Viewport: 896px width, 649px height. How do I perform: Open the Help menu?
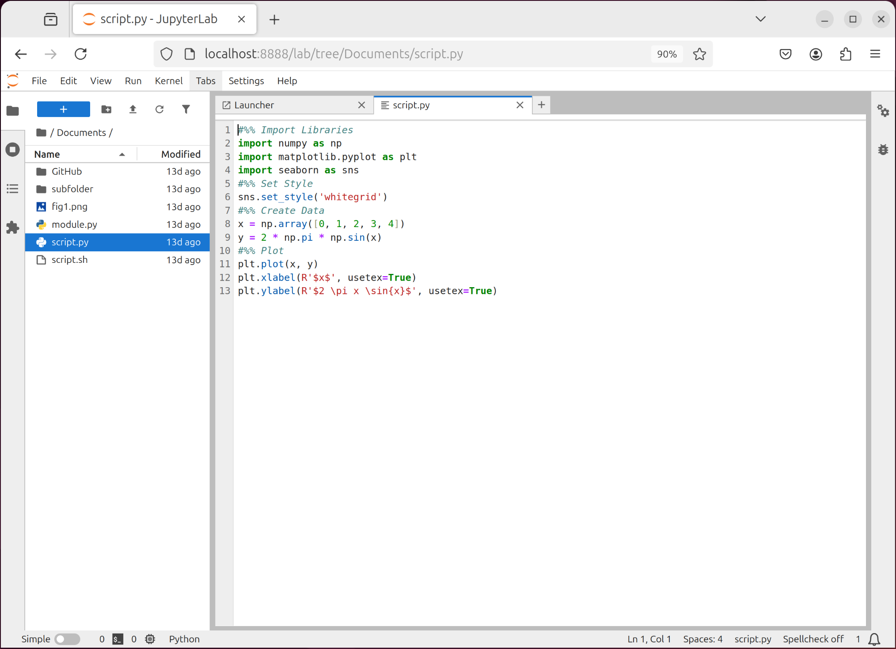pos(287,81)
